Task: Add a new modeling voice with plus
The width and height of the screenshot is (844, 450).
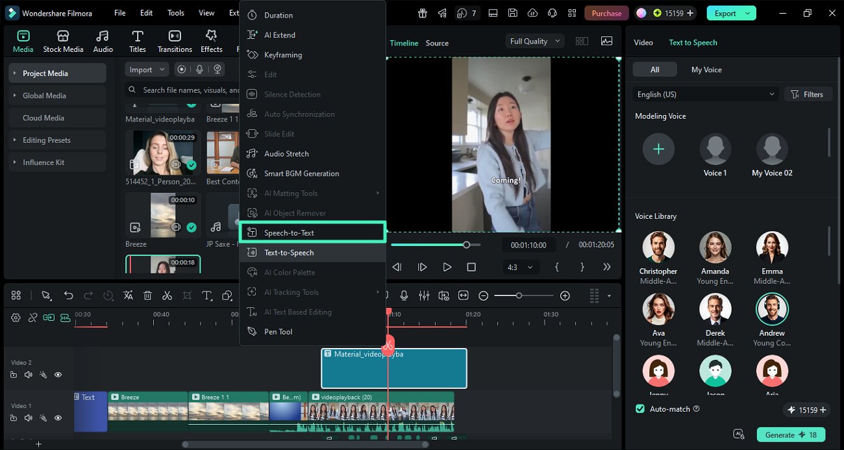Action: click(x=658, y=149)
